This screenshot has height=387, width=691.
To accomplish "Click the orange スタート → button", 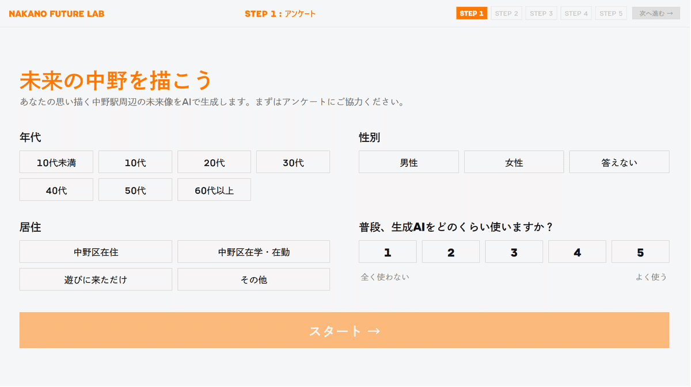I will click(344, 331).
